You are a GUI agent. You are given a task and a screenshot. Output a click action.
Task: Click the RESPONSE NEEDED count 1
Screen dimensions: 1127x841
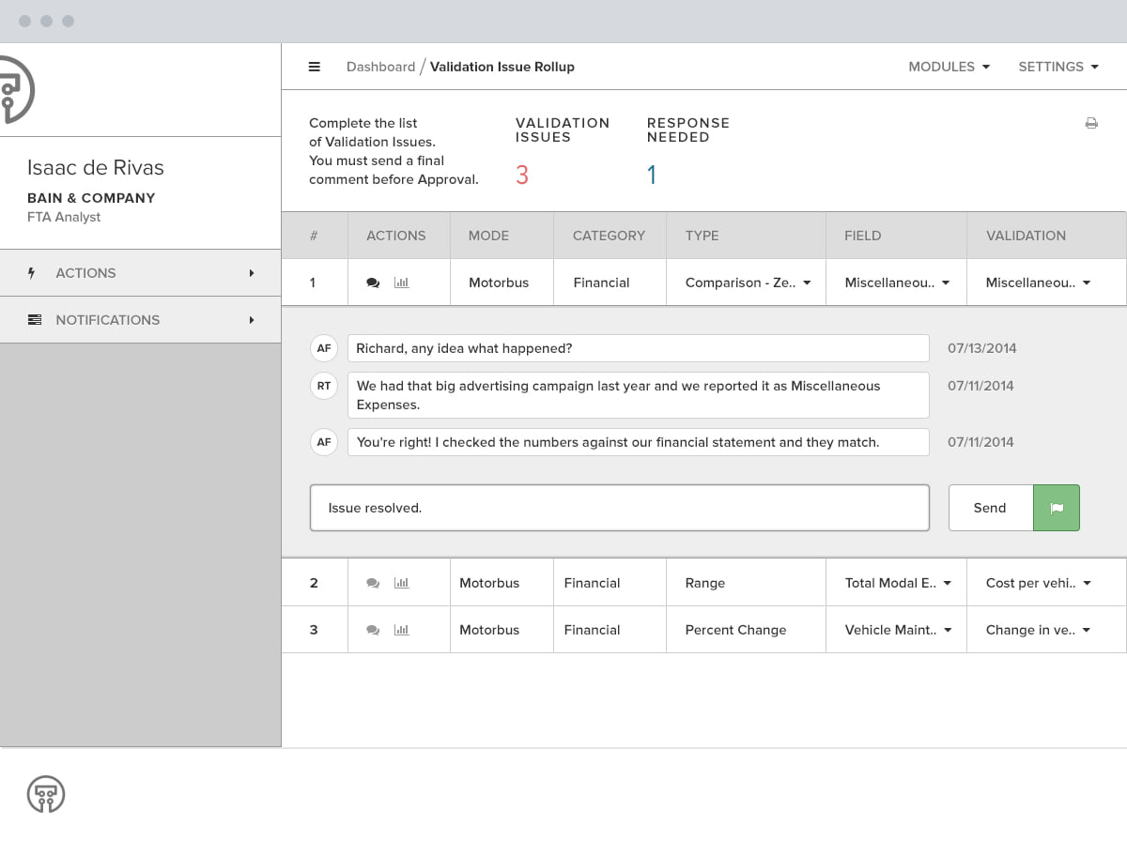(652, 175)
